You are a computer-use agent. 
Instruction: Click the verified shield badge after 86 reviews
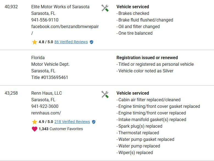[x=91, y=42]
